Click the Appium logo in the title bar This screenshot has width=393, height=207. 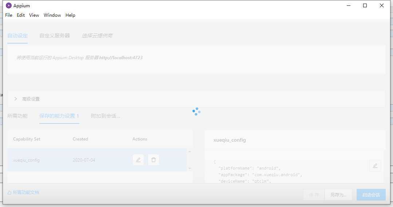click(9, 5)
